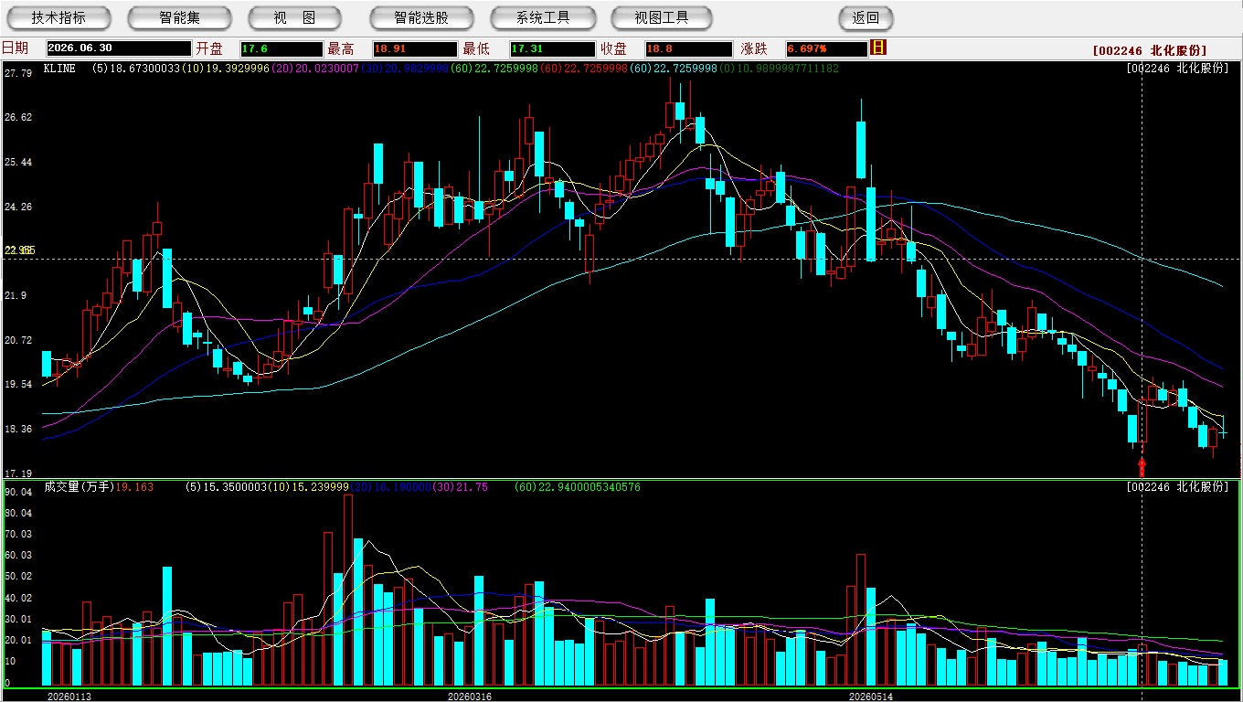Click the 开盘 value 17.6 field
The image size is (1243, 702).
tap(282, 48)
